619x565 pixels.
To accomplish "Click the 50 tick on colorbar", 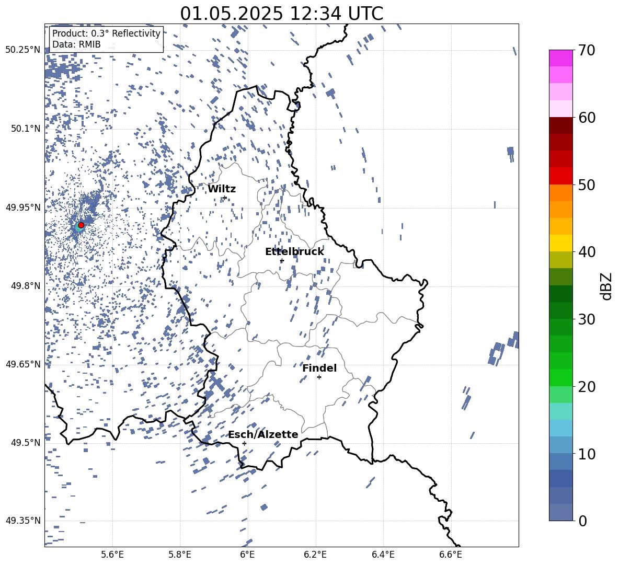I will tap(586, 185).
